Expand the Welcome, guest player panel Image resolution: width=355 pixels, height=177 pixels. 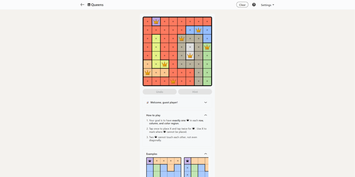click(206, 103)
